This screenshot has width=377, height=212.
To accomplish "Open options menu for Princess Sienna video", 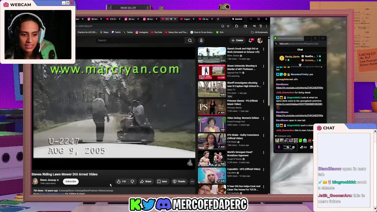I will point(264,101).
